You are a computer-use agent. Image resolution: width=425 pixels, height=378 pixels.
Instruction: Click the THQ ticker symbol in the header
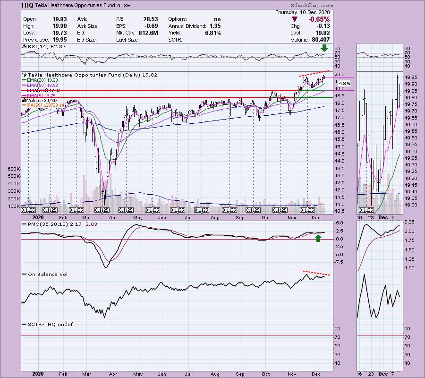27,5
